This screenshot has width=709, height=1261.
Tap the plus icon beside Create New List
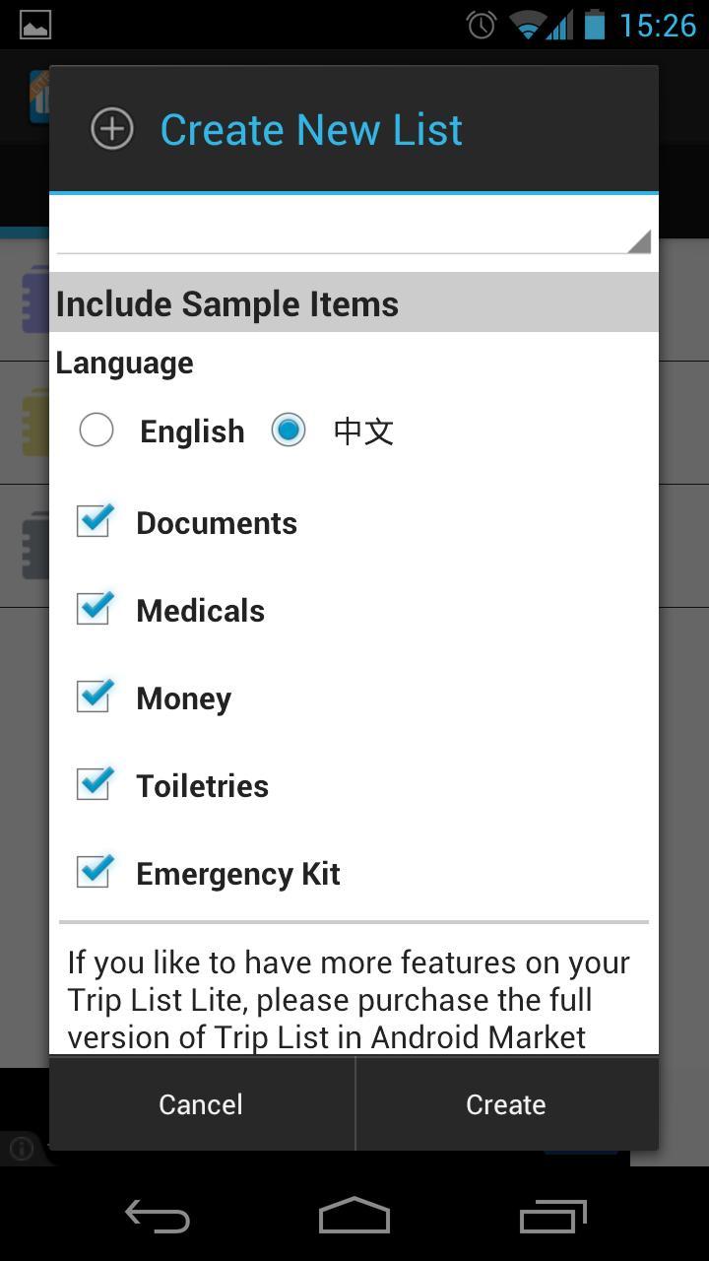coord(112,129)
